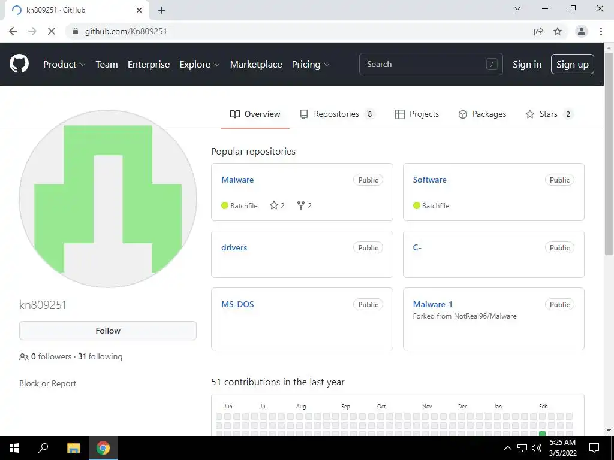
Task: Open the 31 following link
Action: (x=100, y=356)
